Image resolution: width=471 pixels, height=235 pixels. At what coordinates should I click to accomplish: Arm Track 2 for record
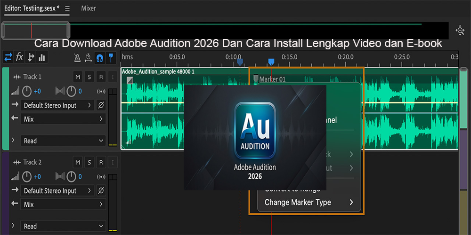point(101,163)
